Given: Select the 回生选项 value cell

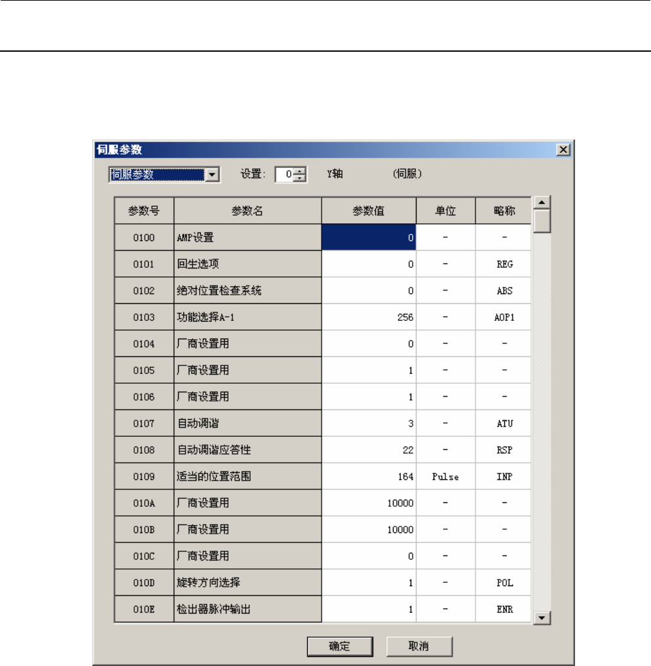Looking at the screenshot, I should coord(369,264).
